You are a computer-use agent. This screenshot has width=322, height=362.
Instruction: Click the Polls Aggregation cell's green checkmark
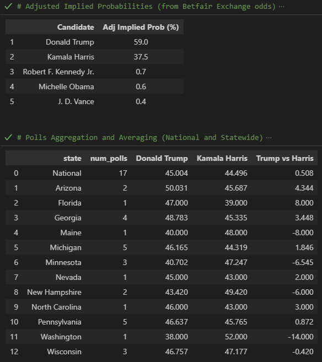tap(8, 137)
